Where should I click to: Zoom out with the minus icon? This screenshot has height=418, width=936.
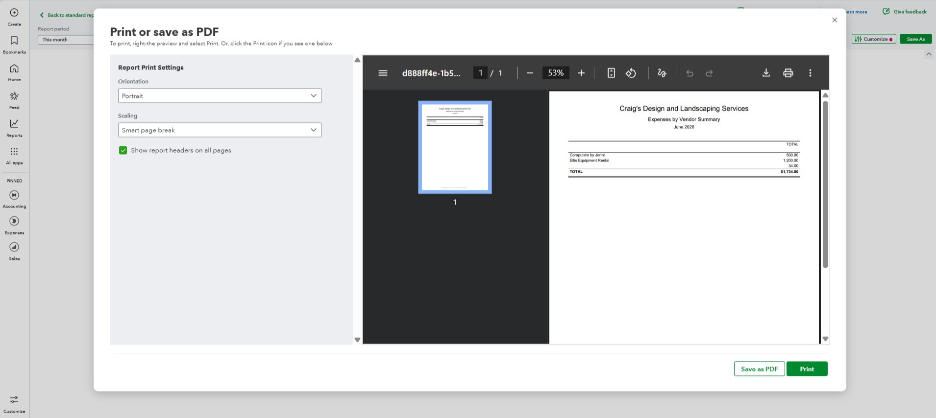pos(530,73)
